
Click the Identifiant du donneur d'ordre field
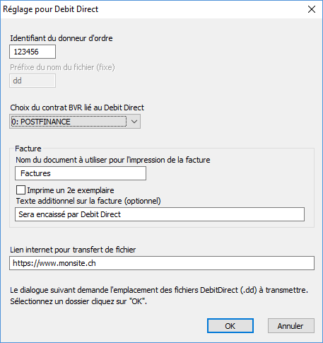(x=33, y=52)
